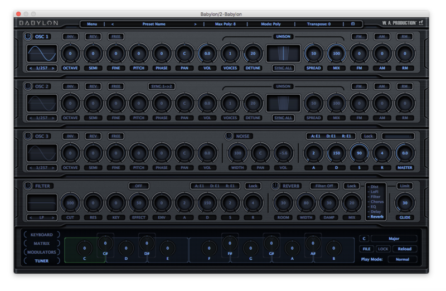This screenshot has height=291, width=446.
Task: Click the MASTER volume knob
Action: click(x=405, y=153)
